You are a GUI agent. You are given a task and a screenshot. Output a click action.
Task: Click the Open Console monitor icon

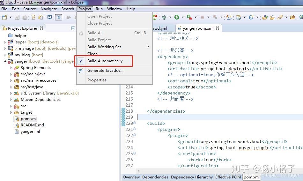(50, 18)
